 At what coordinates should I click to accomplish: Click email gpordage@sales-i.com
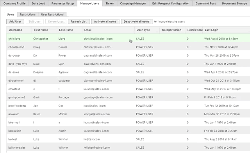click(98, 97)
